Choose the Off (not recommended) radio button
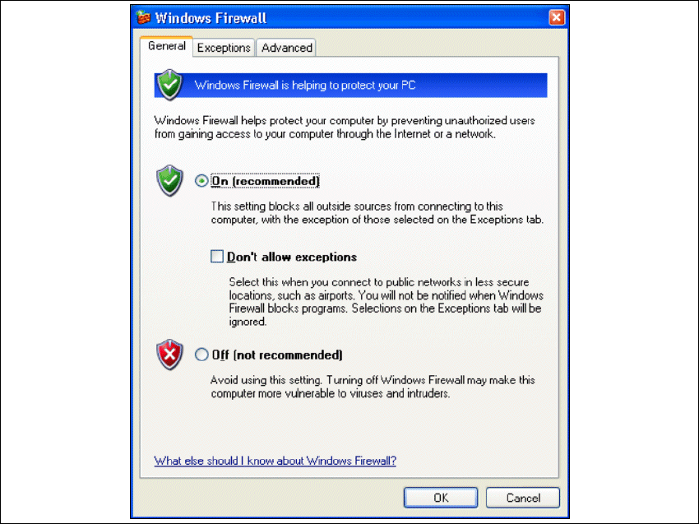 [201, 355]
